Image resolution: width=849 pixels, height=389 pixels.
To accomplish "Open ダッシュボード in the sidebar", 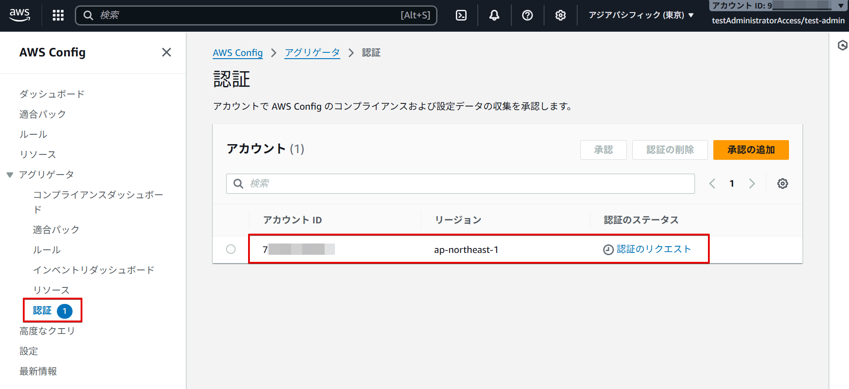I will (52, 94).
